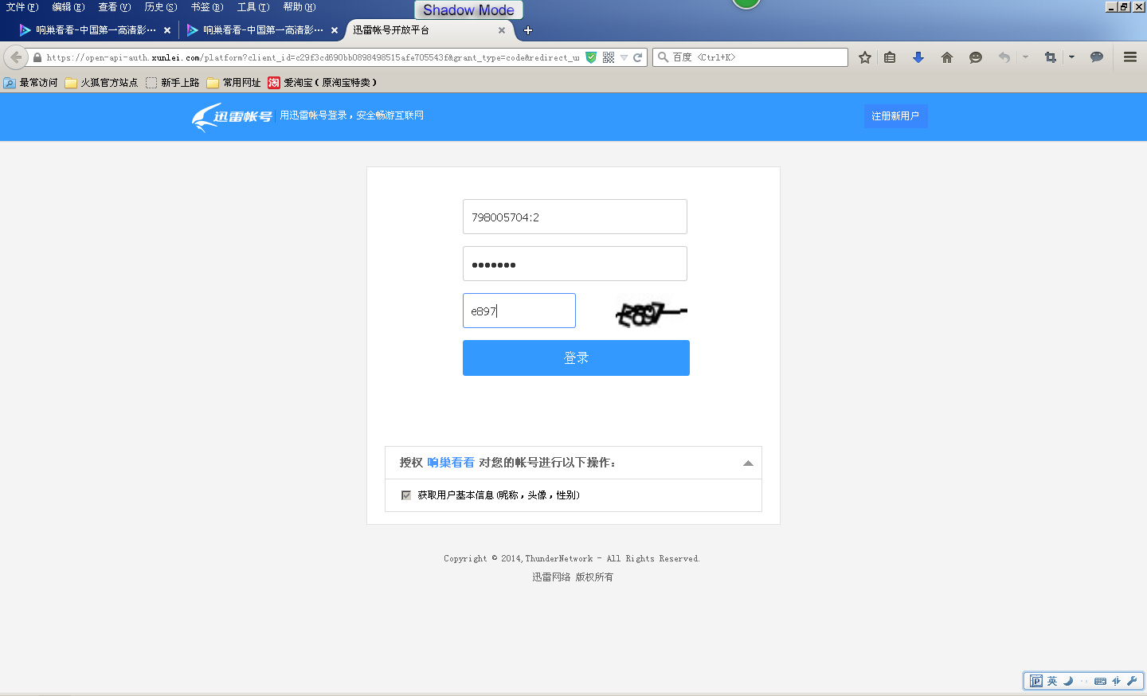Click the captcha code input field

pyautogui.click(x=519, y=311)
